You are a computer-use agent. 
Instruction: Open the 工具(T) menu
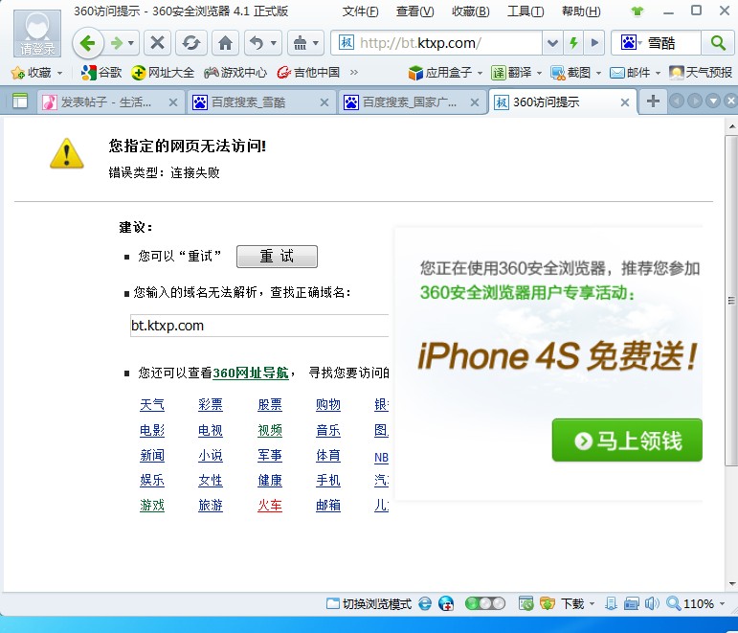click(x=526, y=11)
